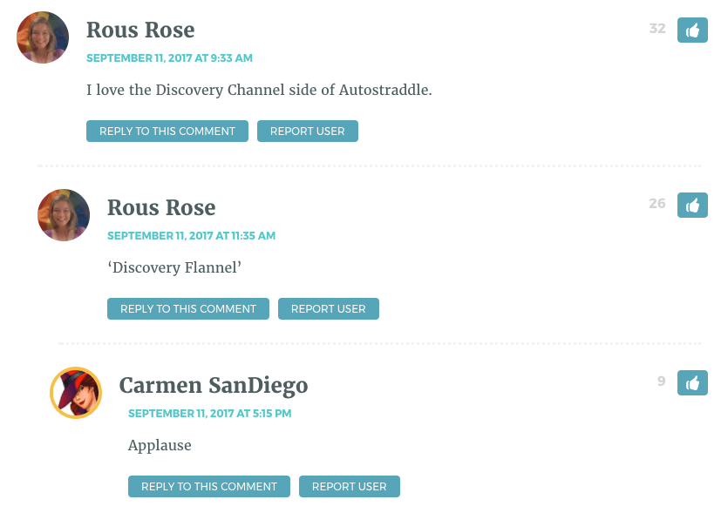Like the 'Discovery Channel side of Autostraddle' comment
The height and width of the screenshot is (513, 721).
[x=692, y=30]
